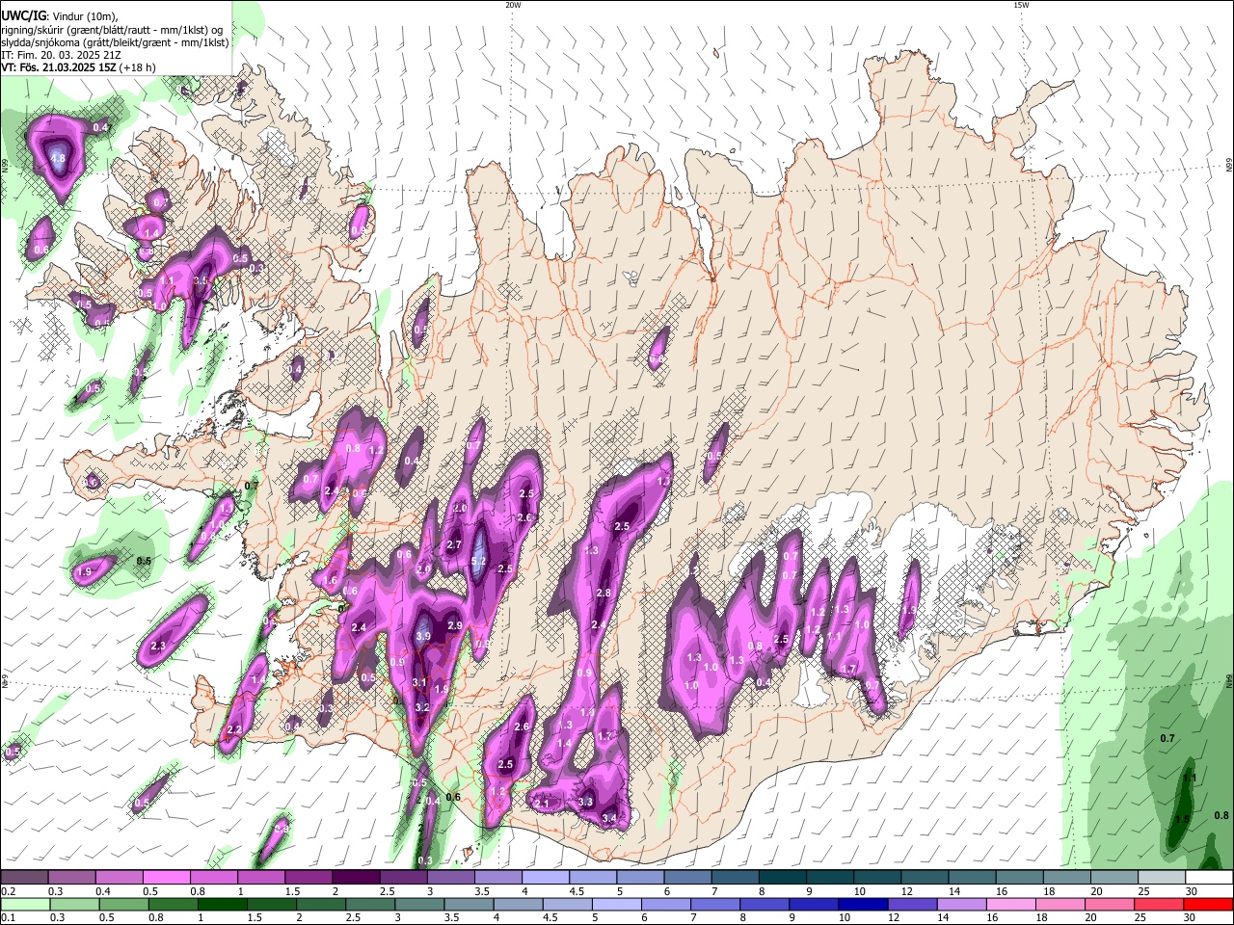Click the light pink rain swatch between 16 and 18
The image size is (1234, 925).
(1010, 904)
